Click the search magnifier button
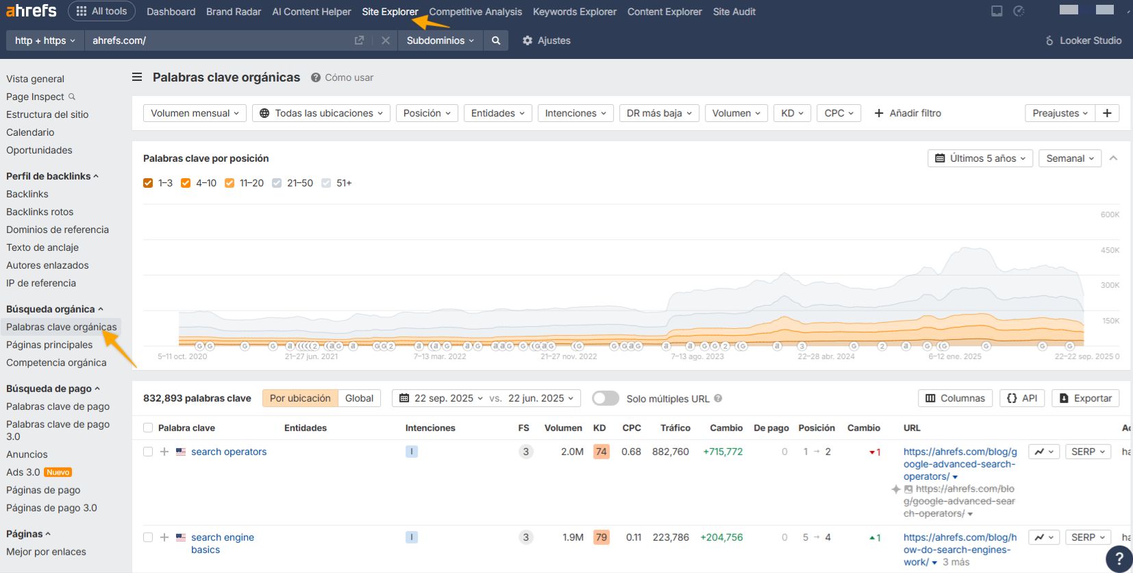Image resolution: width=1133 pixels, height=573 pixels. 496,40
